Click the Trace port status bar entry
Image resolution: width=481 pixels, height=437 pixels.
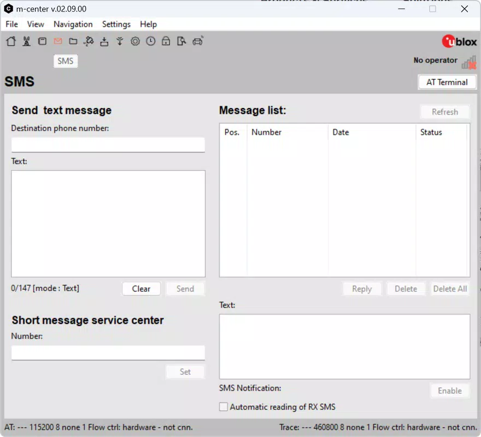tap(378, 427)
